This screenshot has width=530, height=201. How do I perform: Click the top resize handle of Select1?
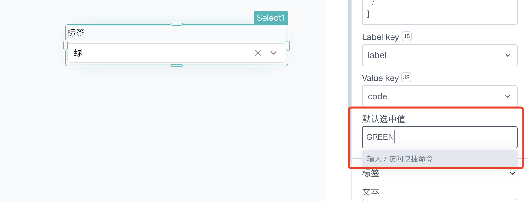click(x=177, y=24)
